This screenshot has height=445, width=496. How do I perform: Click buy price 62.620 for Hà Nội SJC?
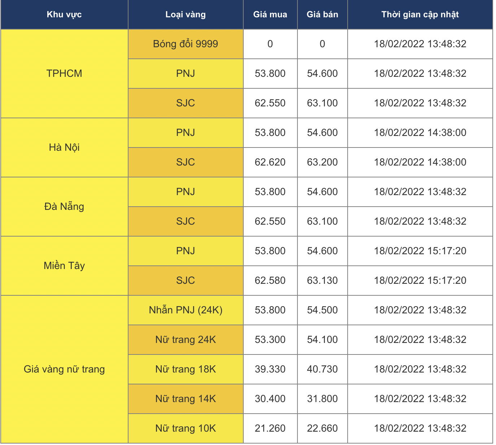point(270,162)
